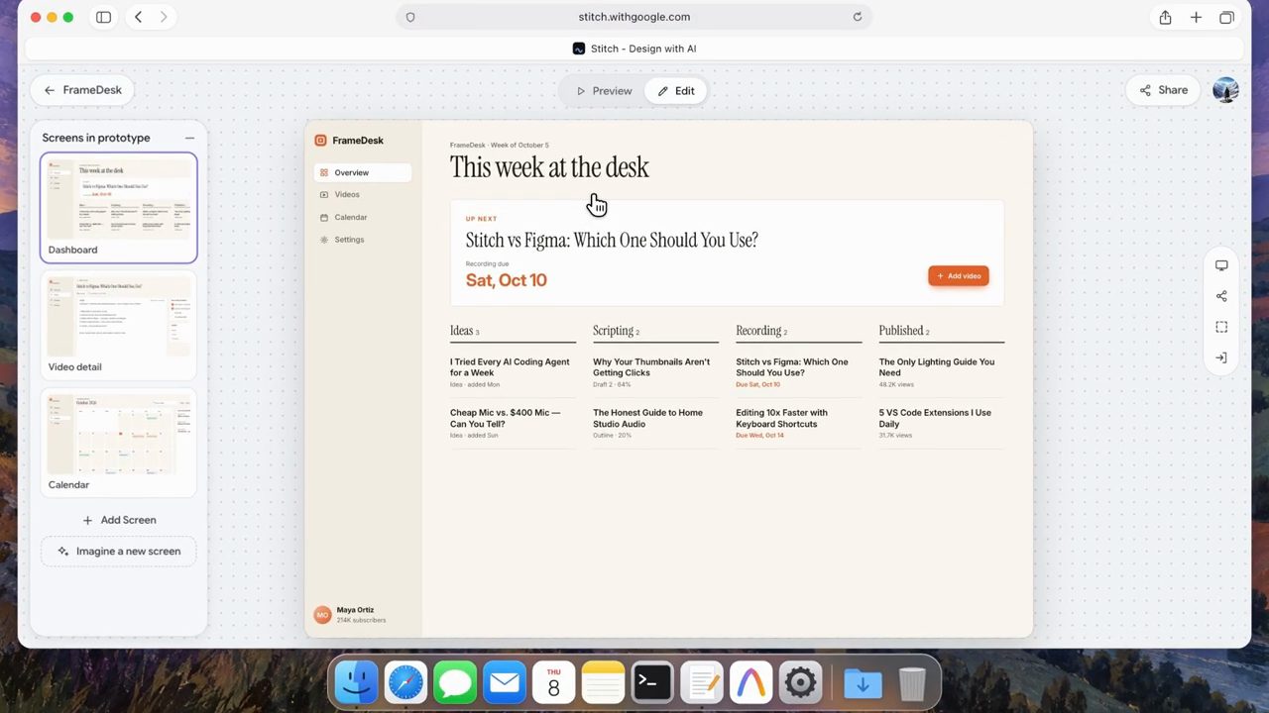Click 'I Tried Every AI Coding Agent for a Week'
The height and width of the screenshot is (713, 1269).
click(x=510, y=367)
